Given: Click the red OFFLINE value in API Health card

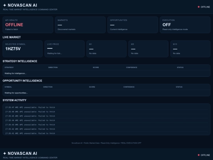Looking at the screenshot, I should pyautogui.click(x=14, y=24).
